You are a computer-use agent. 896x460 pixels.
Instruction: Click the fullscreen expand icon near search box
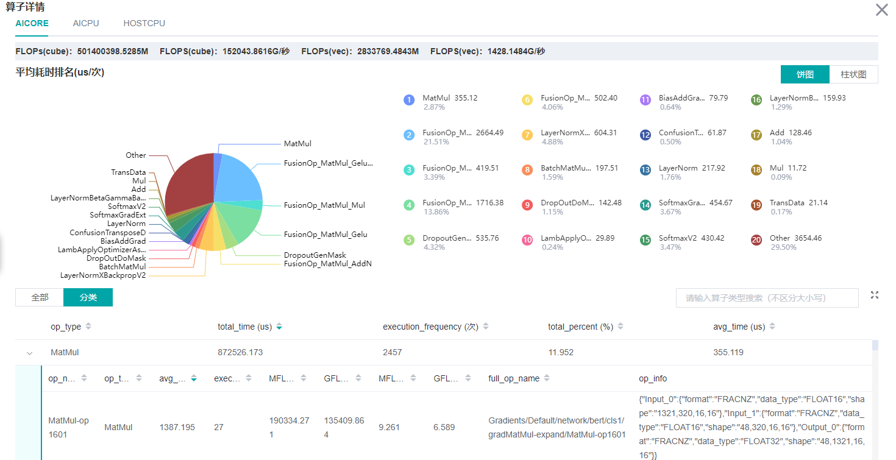tap(875, 295)
